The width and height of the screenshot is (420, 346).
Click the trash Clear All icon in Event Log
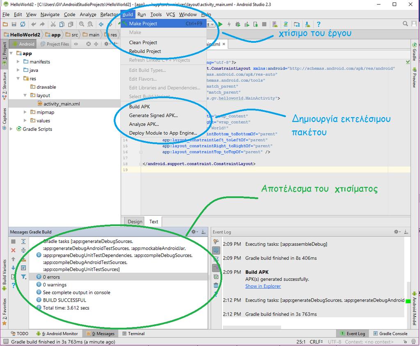[216, 285]
